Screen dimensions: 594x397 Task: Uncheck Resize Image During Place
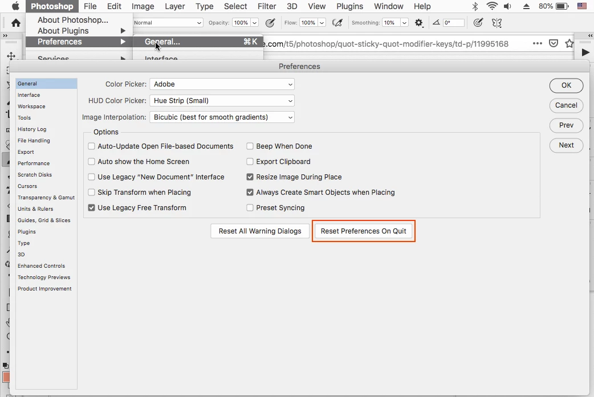[250, 177]
